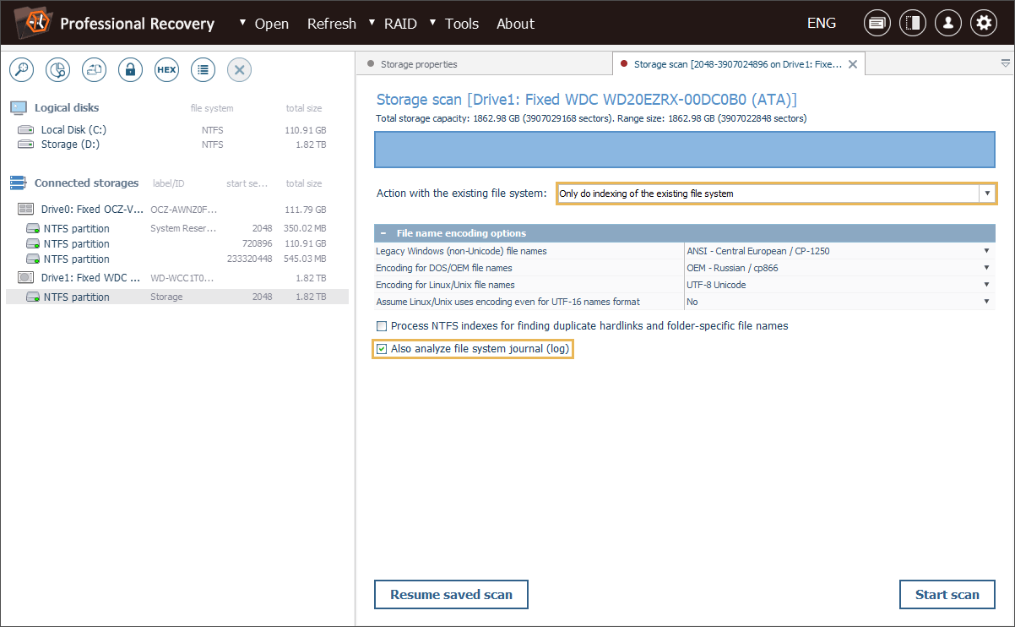1015x627 pixels.
Task: Click Refresh in the top menu
Action: click(x=332, y=24)
